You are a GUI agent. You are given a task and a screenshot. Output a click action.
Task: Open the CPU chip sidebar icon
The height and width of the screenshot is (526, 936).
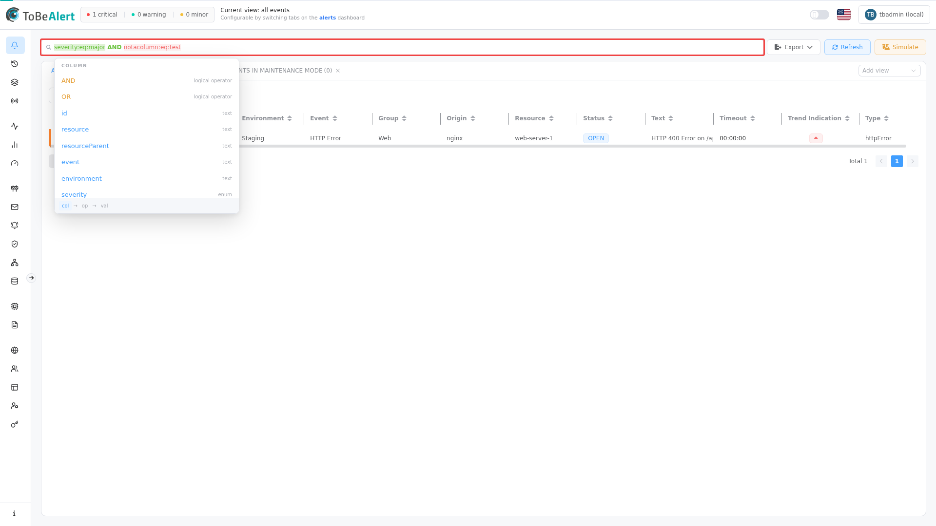[15, 306]
